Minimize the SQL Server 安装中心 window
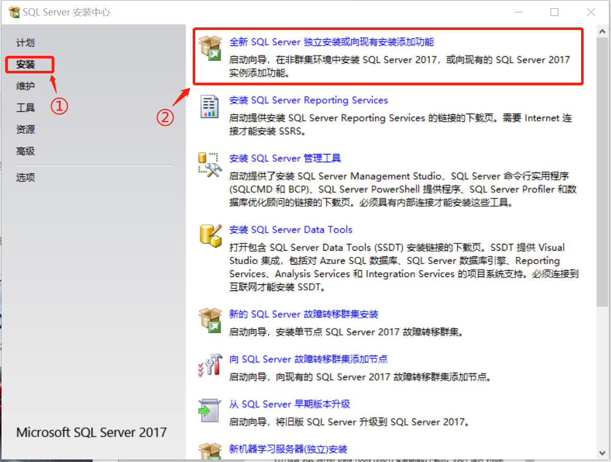The width and height of the screenshot is (611, 462). (519, 12)
